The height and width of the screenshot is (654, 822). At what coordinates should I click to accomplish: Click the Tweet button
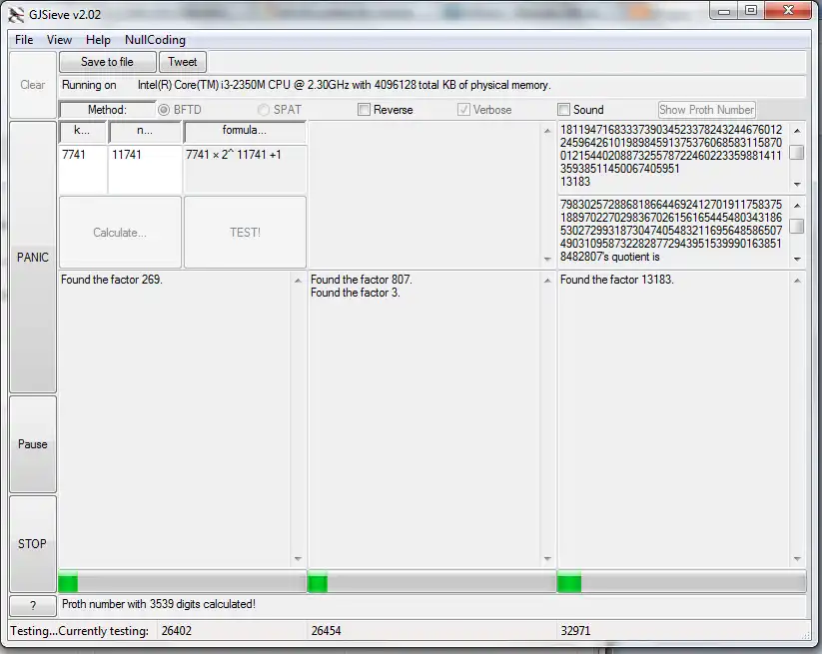(183, 62)
